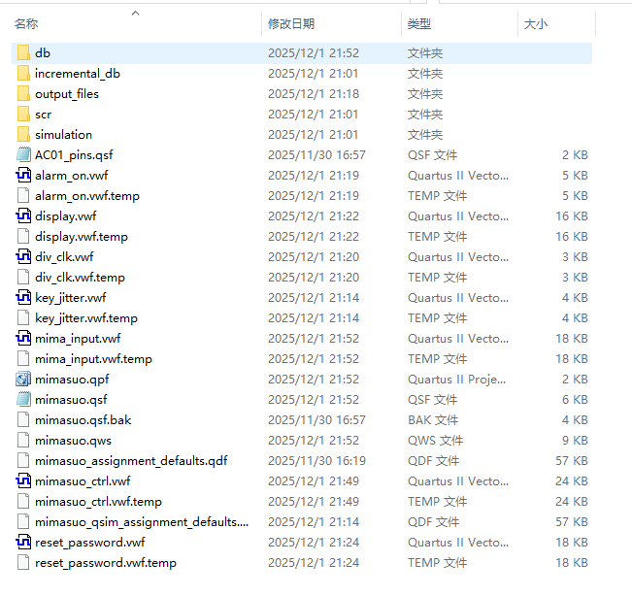Click the db folder icon
This screenshot has width=632, height=596.
[x=23, y=53]
